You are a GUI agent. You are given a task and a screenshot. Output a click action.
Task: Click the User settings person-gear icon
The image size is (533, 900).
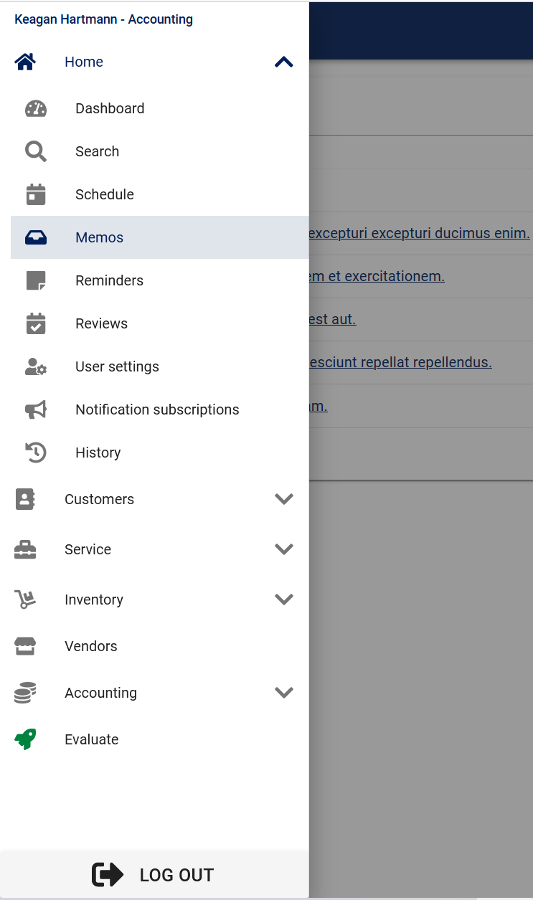36,366
